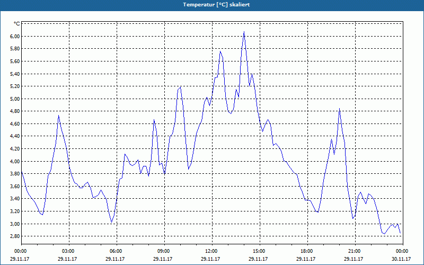Click the chart title 'Temperatur [°C] skaliert'
Viewport: 424px width, 265px height.
[x=216, y=5]
